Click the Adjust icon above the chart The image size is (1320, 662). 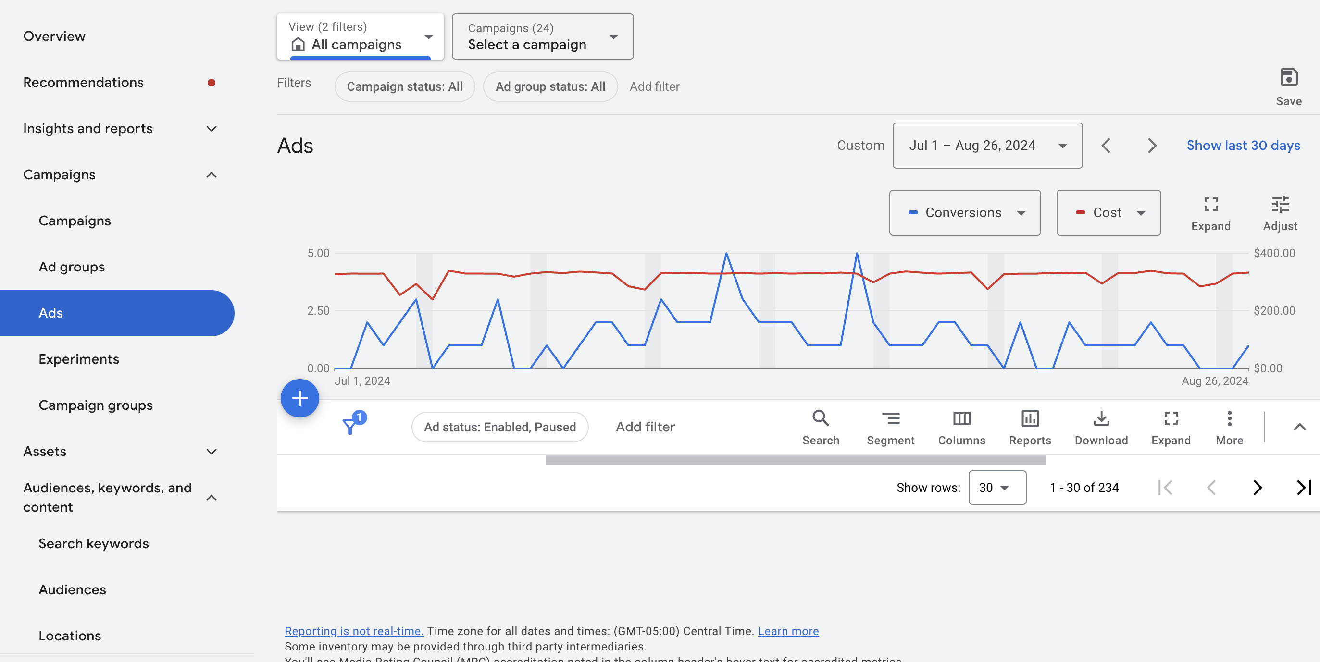pos(1281,204)
